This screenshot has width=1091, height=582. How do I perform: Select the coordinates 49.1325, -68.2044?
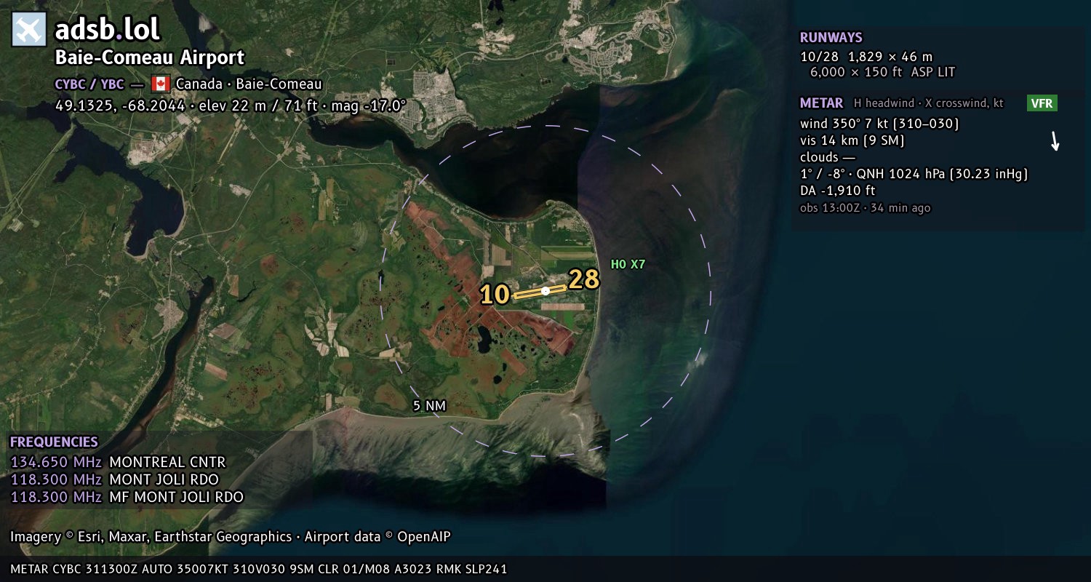121,105
